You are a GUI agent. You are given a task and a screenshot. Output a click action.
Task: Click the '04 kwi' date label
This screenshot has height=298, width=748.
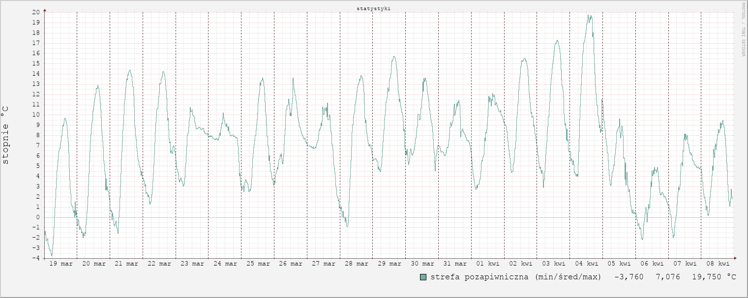(587, 264)
